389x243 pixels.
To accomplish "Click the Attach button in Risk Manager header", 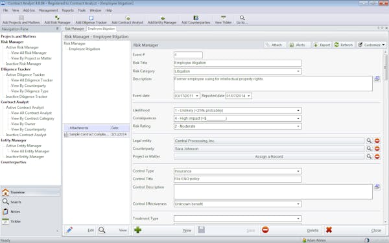I will point(274,45).
